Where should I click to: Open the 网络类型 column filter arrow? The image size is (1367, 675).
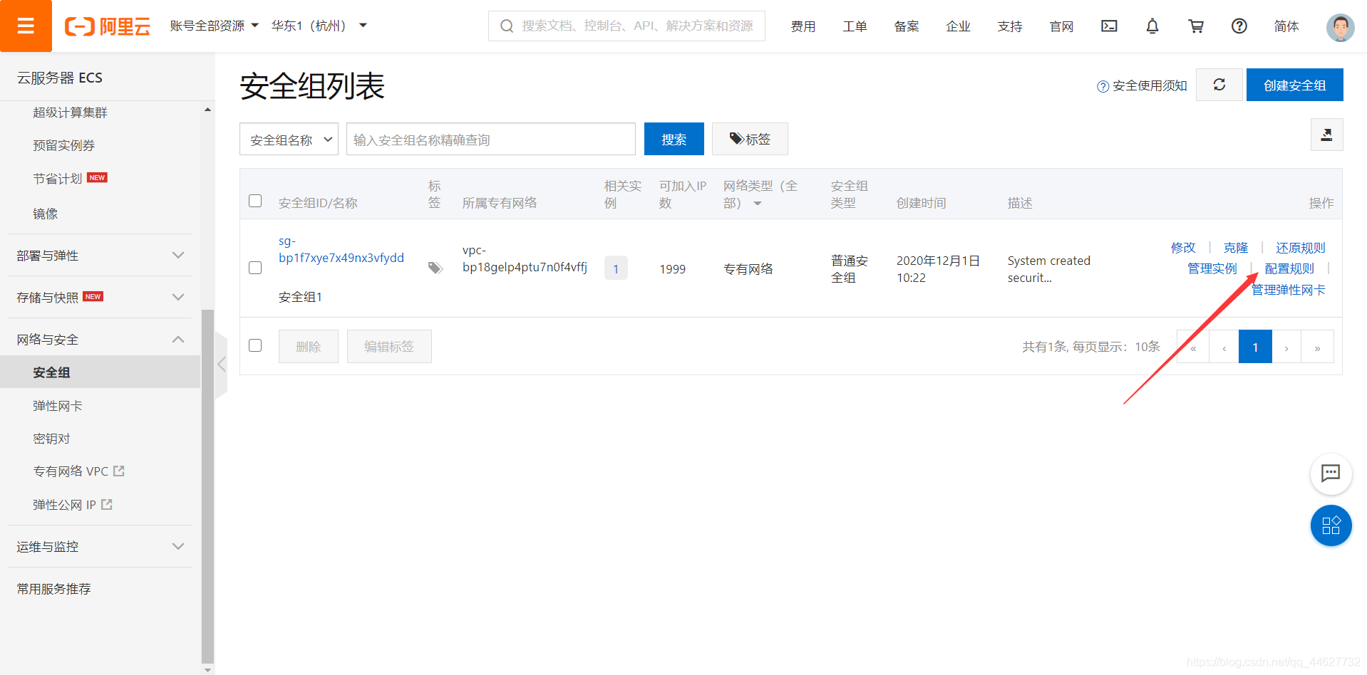(x=758, y=204)
